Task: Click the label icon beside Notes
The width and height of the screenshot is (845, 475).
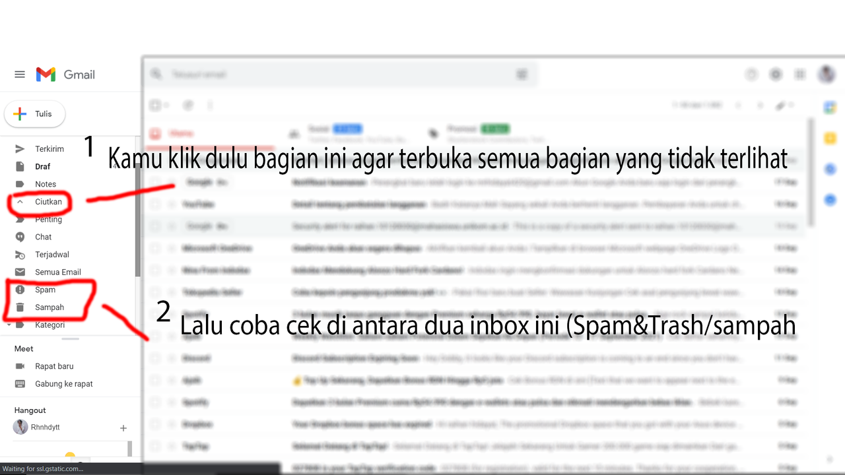Action: tap(20, 184)
